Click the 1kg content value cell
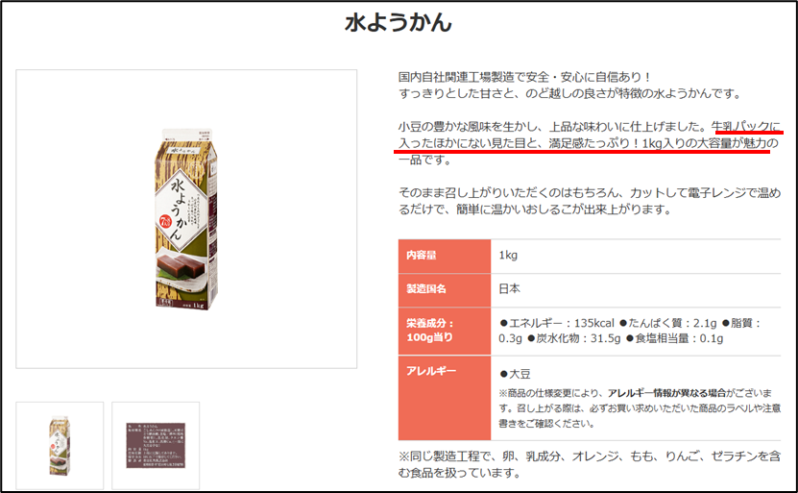The height and width of the screenshot is (493, 798). (636, 256)
